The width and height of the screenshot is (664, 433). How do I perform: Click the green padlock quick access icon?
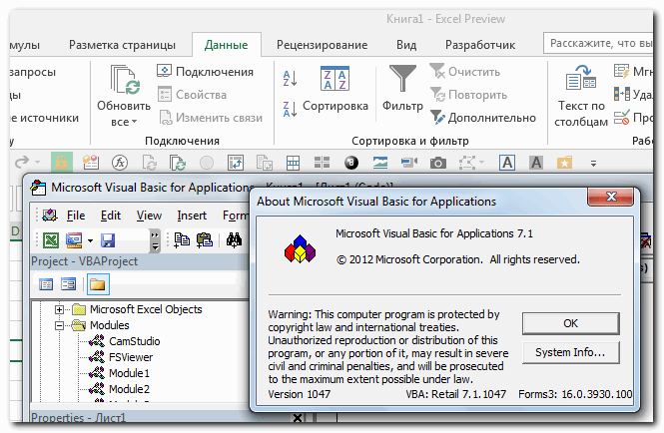pos(61,163)
